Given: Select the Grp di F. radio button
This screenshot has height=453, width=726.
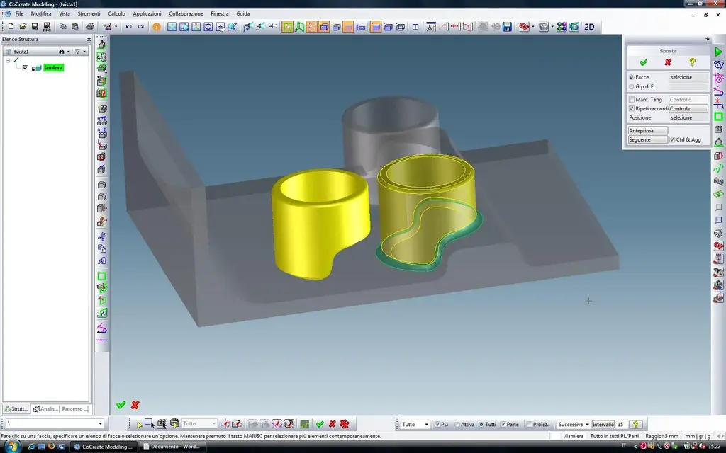Looking at the screenshot, I should [632, 86].
